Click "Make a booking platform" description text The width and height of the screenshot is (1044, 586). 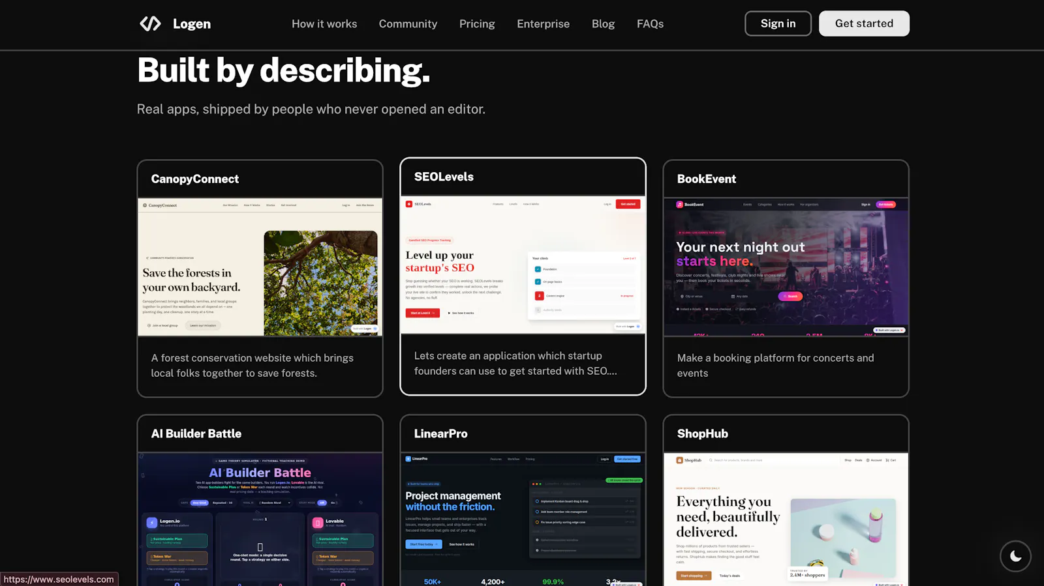[x=776, y=366]
